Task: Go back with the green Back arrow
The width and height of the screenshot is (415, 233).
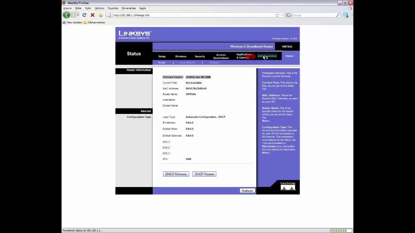Action: click(x=66, y=15)
